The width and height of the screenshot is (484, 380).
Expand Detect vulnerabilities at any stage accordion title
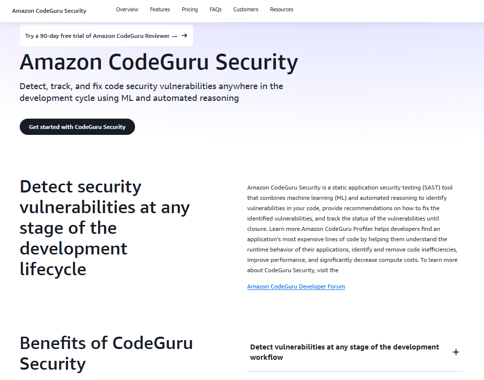coord(344,352)
